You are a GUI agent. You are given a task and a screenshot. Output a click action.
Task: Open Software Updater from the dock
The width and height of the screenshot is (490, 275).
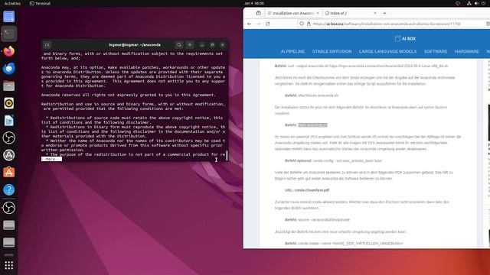point(8,155)
